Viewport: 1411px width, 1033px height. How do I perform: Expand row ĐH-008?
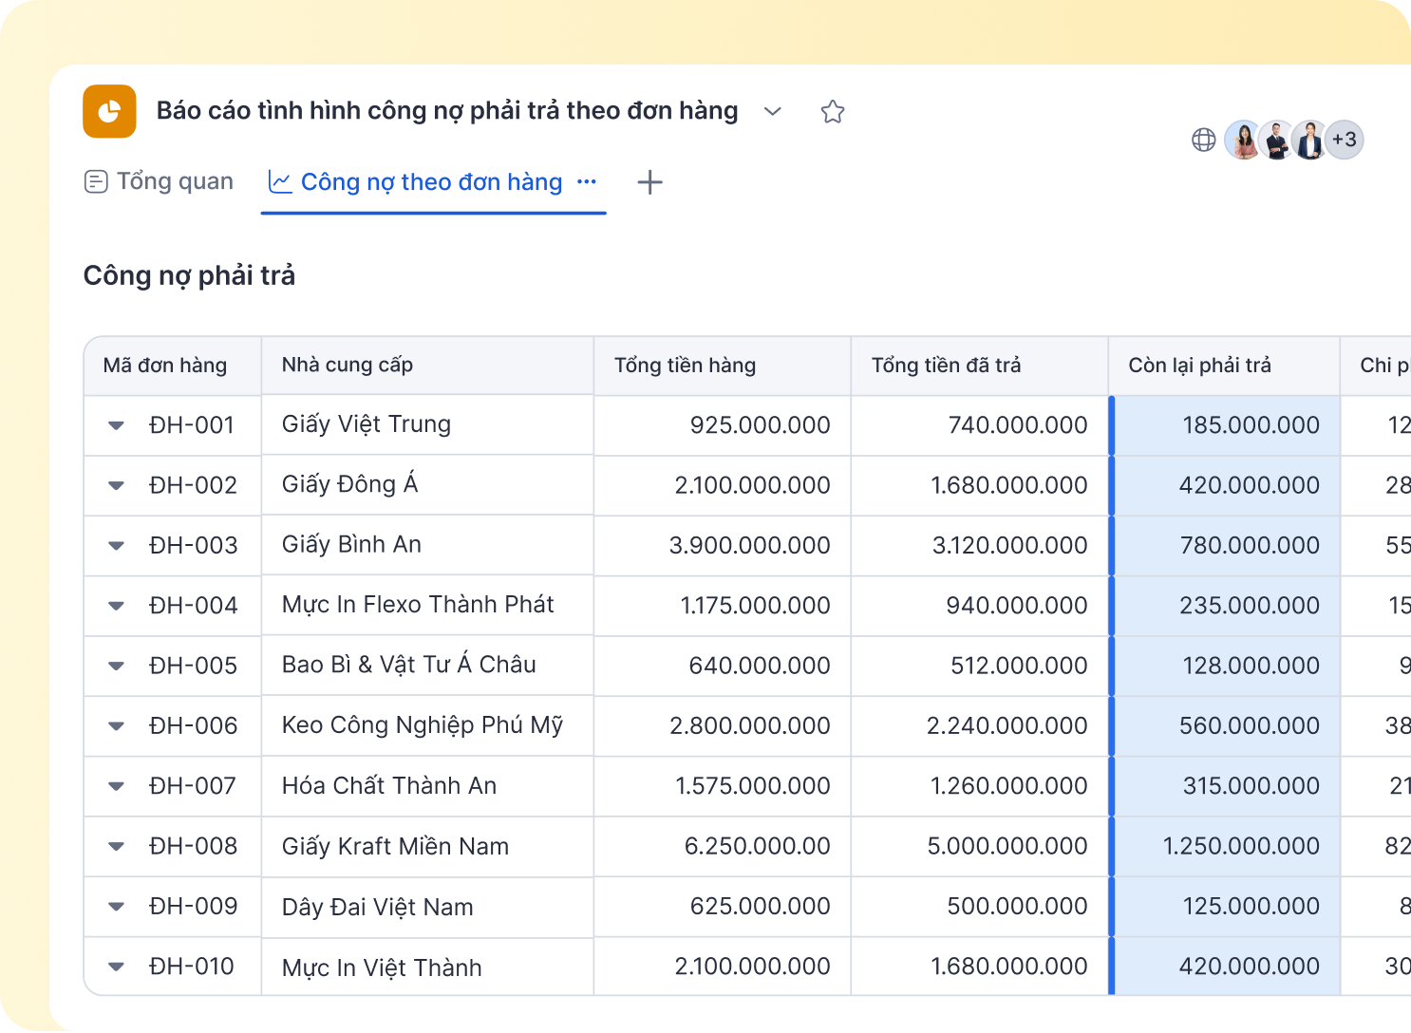(116, 846)
